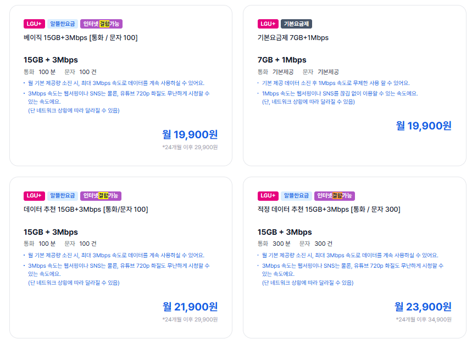Image resolution: width=472 pixels, height=339 pixels.
Task: Click the *24개월 이후 34,900원 note
Action: [x=423, y=319]
